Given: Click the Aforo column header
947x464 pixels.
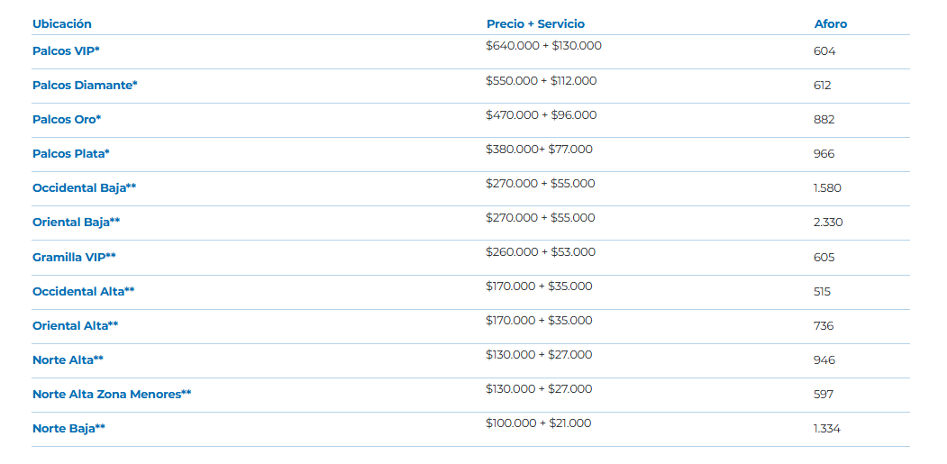Looking at the screenshot, I should click(831, 24).
